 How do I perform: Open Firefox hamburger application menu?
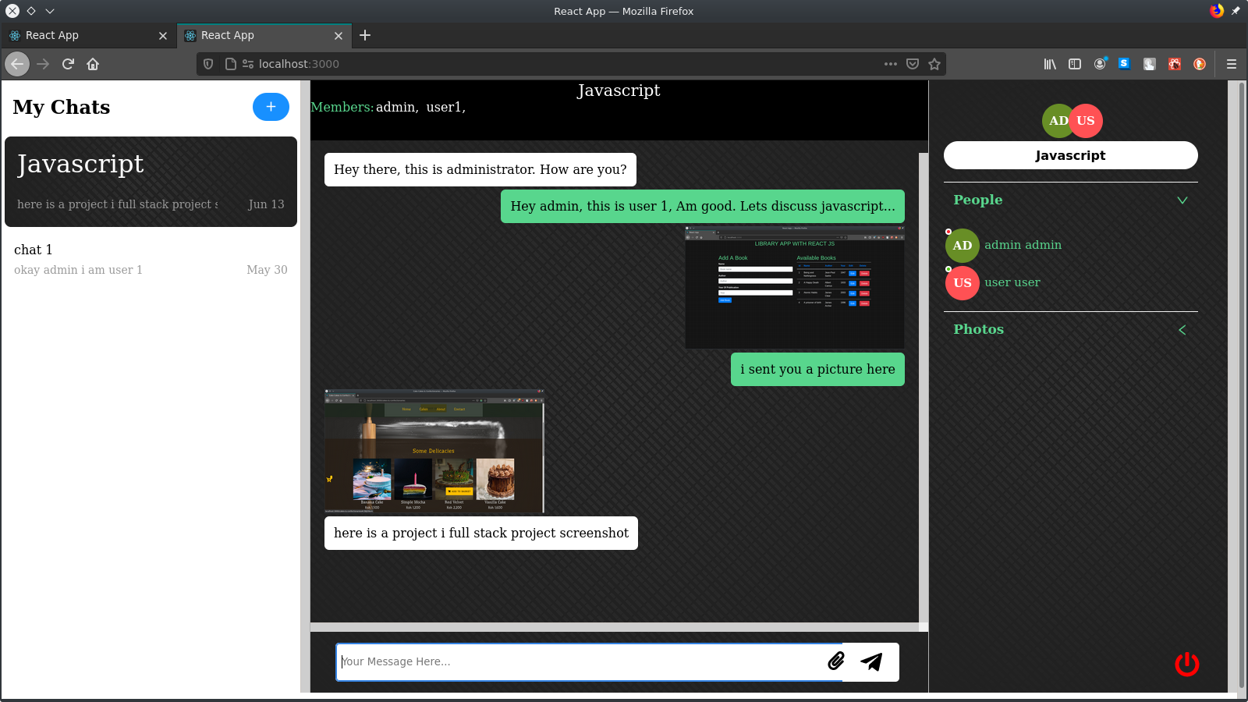(1232, 64)
